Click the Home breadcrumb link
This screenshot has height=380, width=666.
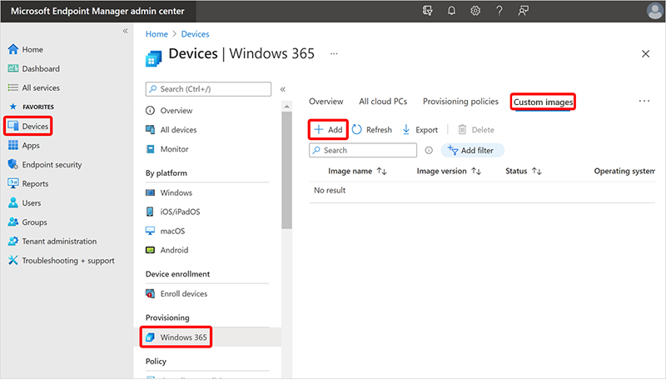click(x=157, y=34)
